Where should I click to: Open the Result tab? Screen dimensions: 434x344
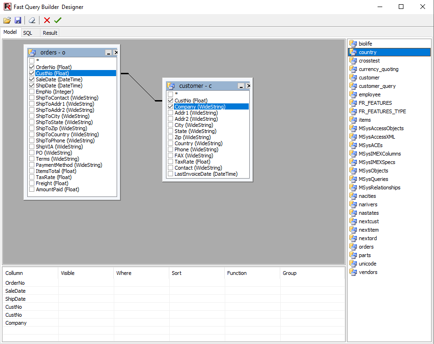click(x=50, y=33)
